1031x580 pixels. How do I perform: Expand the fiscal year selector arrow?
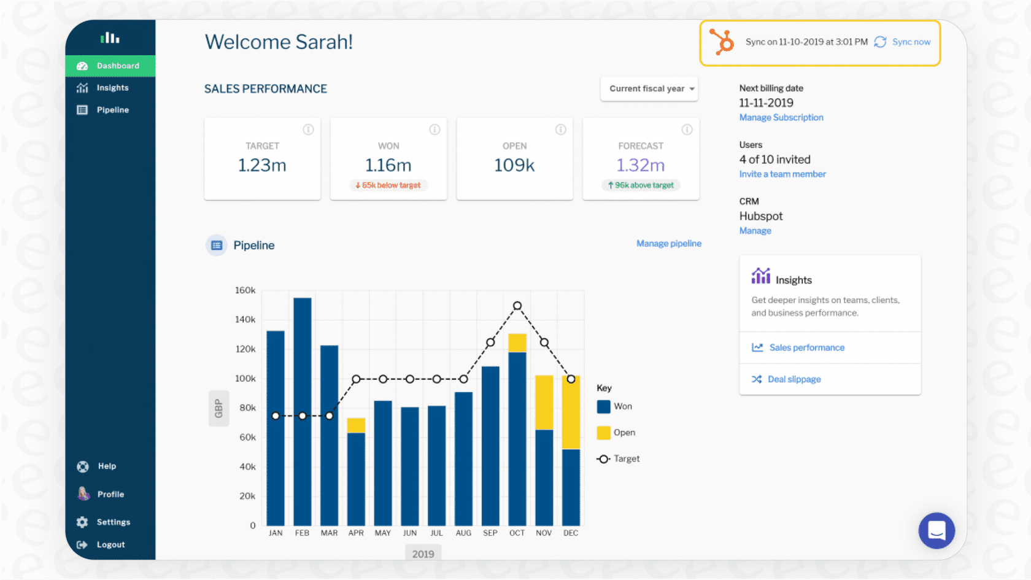(x=692, y=88)
